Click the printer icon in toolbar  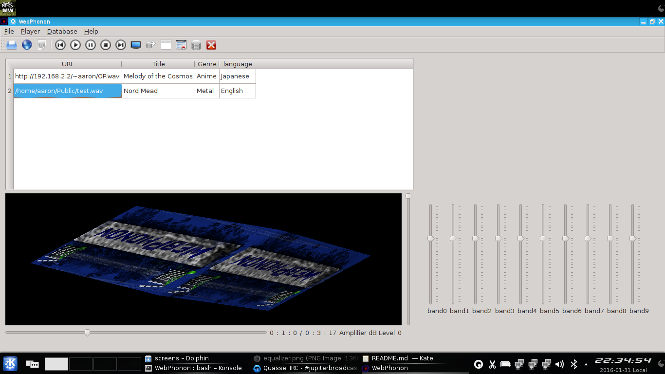point(12,45)
